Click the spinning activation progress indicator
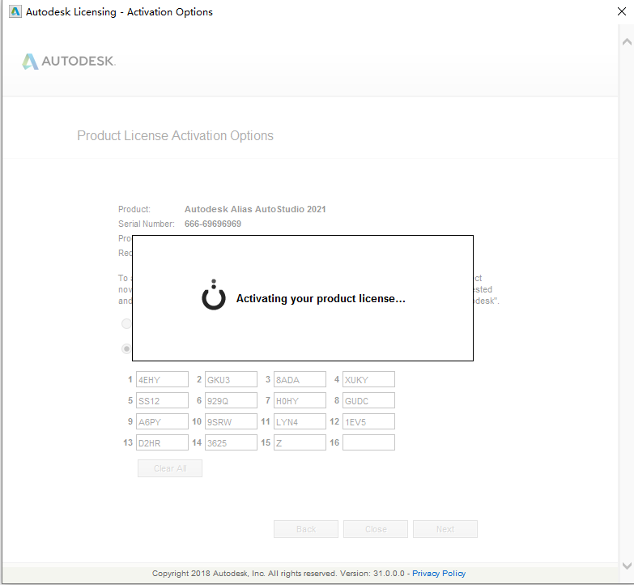Screen dimensions: 634x585 click(x=214, y=295)
